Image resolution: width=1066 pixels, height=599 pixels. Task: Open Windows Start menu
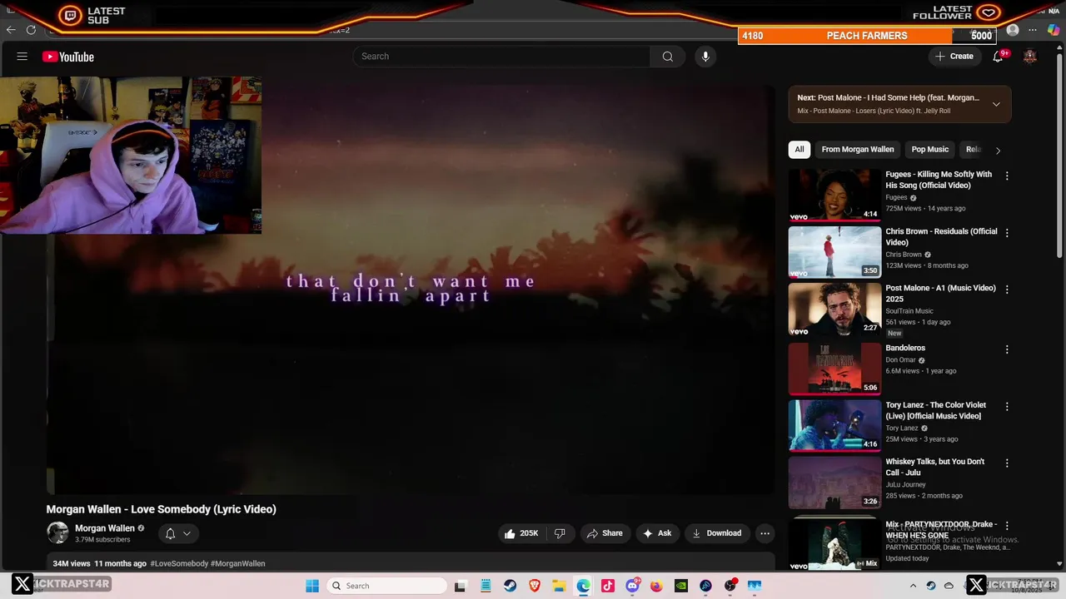coord(312,586)
